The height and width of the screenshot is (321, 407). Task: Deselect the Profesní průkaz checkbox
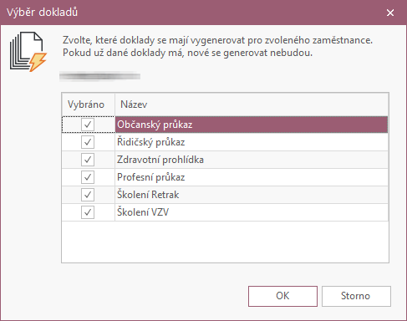(x=88, y=177)
